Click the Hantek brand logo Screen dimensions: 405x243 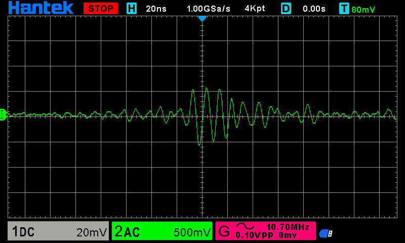tap(41, 8)
